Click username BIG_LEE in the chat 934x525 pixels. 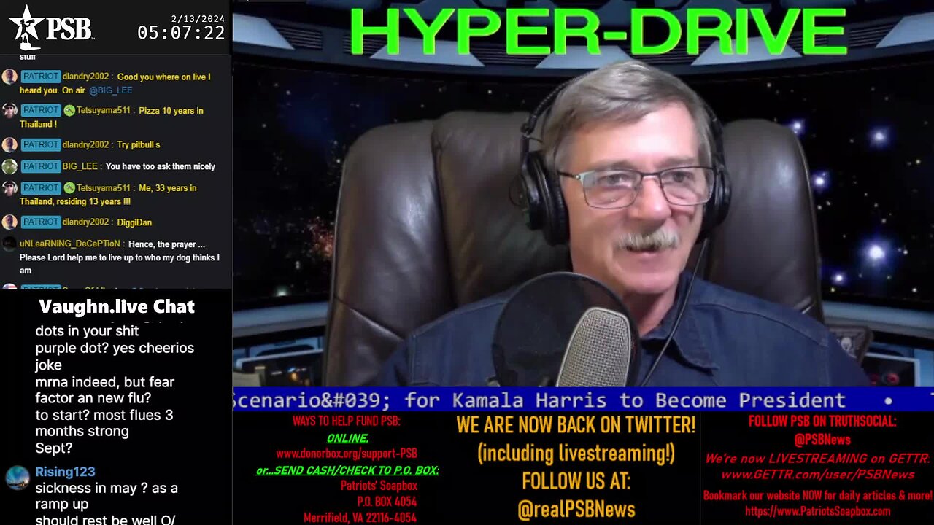(x=80, y=166)
